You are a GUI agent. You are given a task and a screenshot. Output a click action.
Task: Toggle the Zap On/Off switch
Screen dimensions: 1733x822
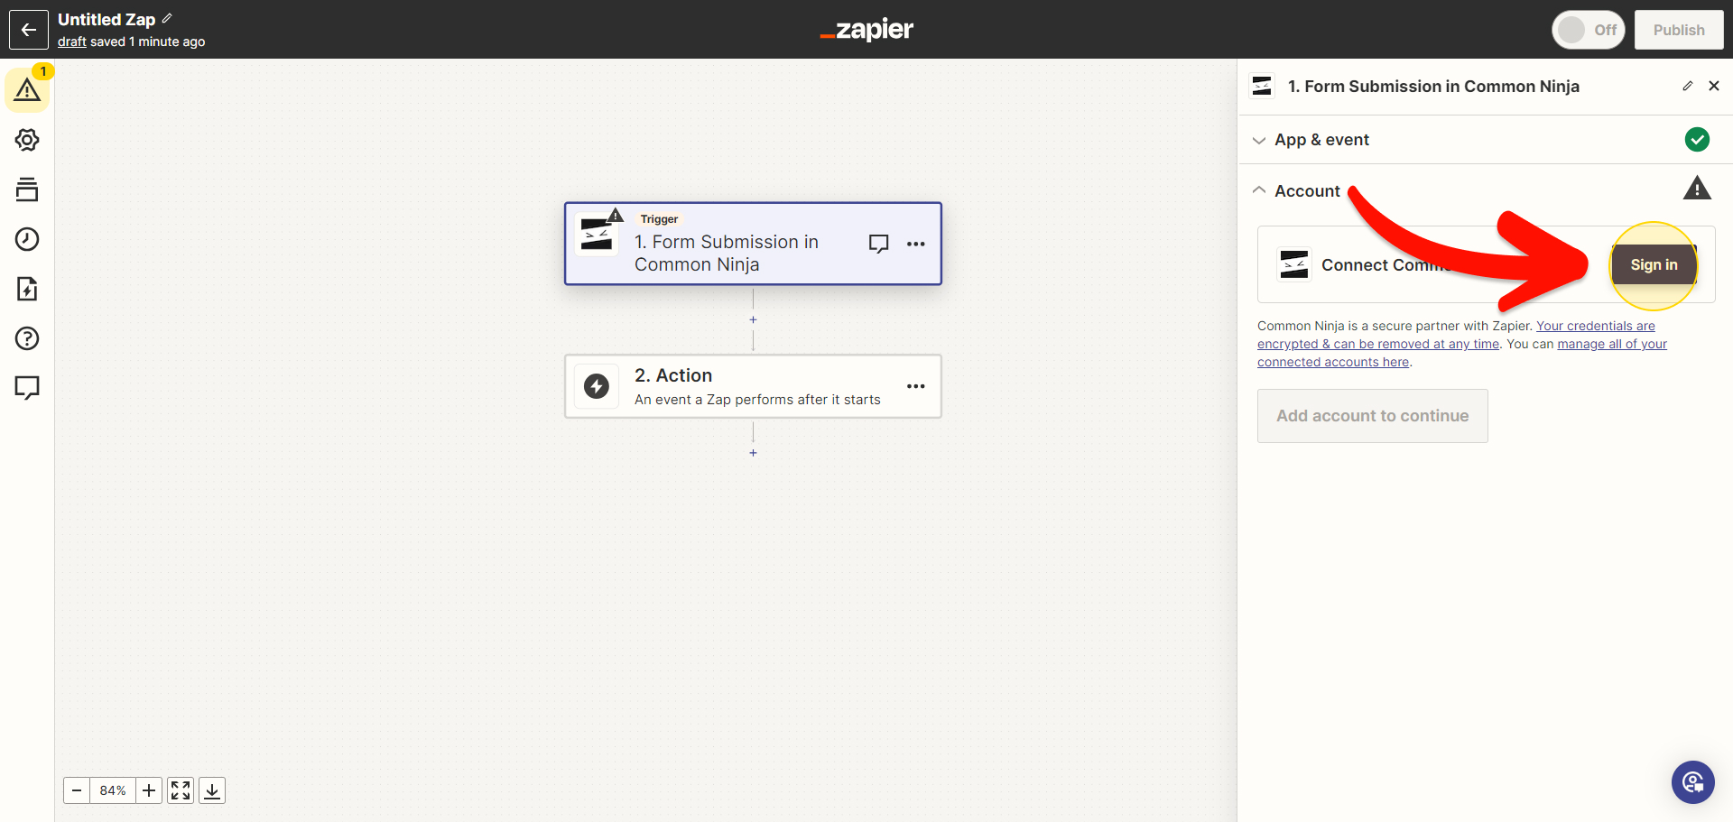pos(1588,30)
